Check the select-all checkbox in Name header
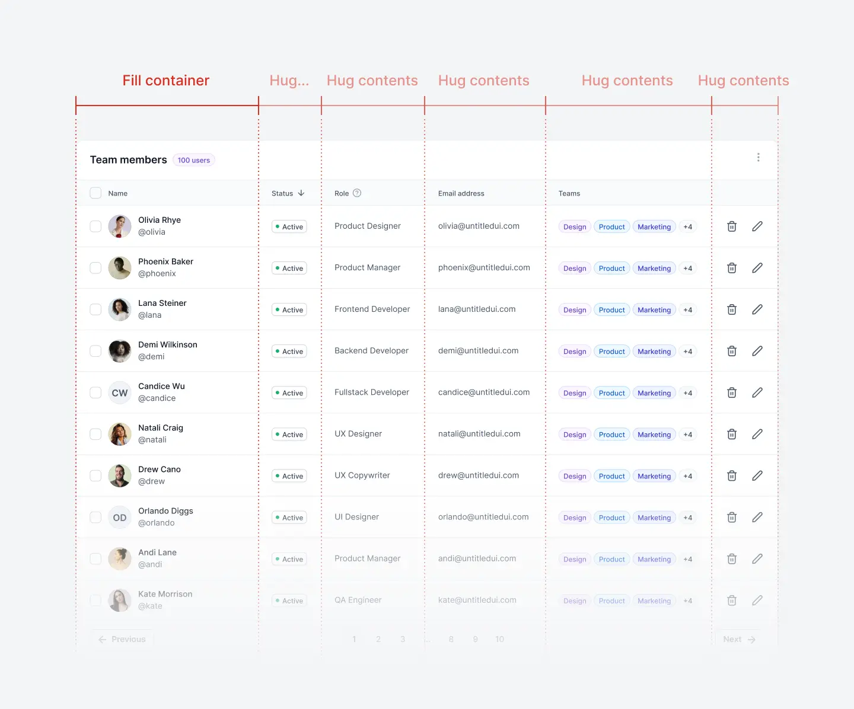This screenshot has height=709, width=854. point(95,193)
